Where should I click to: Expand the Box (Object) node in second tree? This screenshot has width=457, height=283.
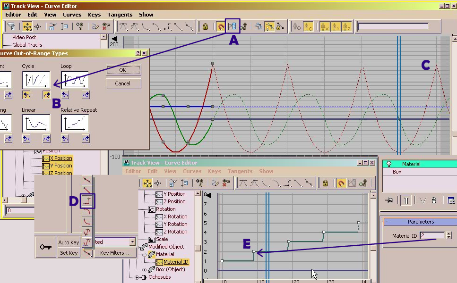coord(144,270)
